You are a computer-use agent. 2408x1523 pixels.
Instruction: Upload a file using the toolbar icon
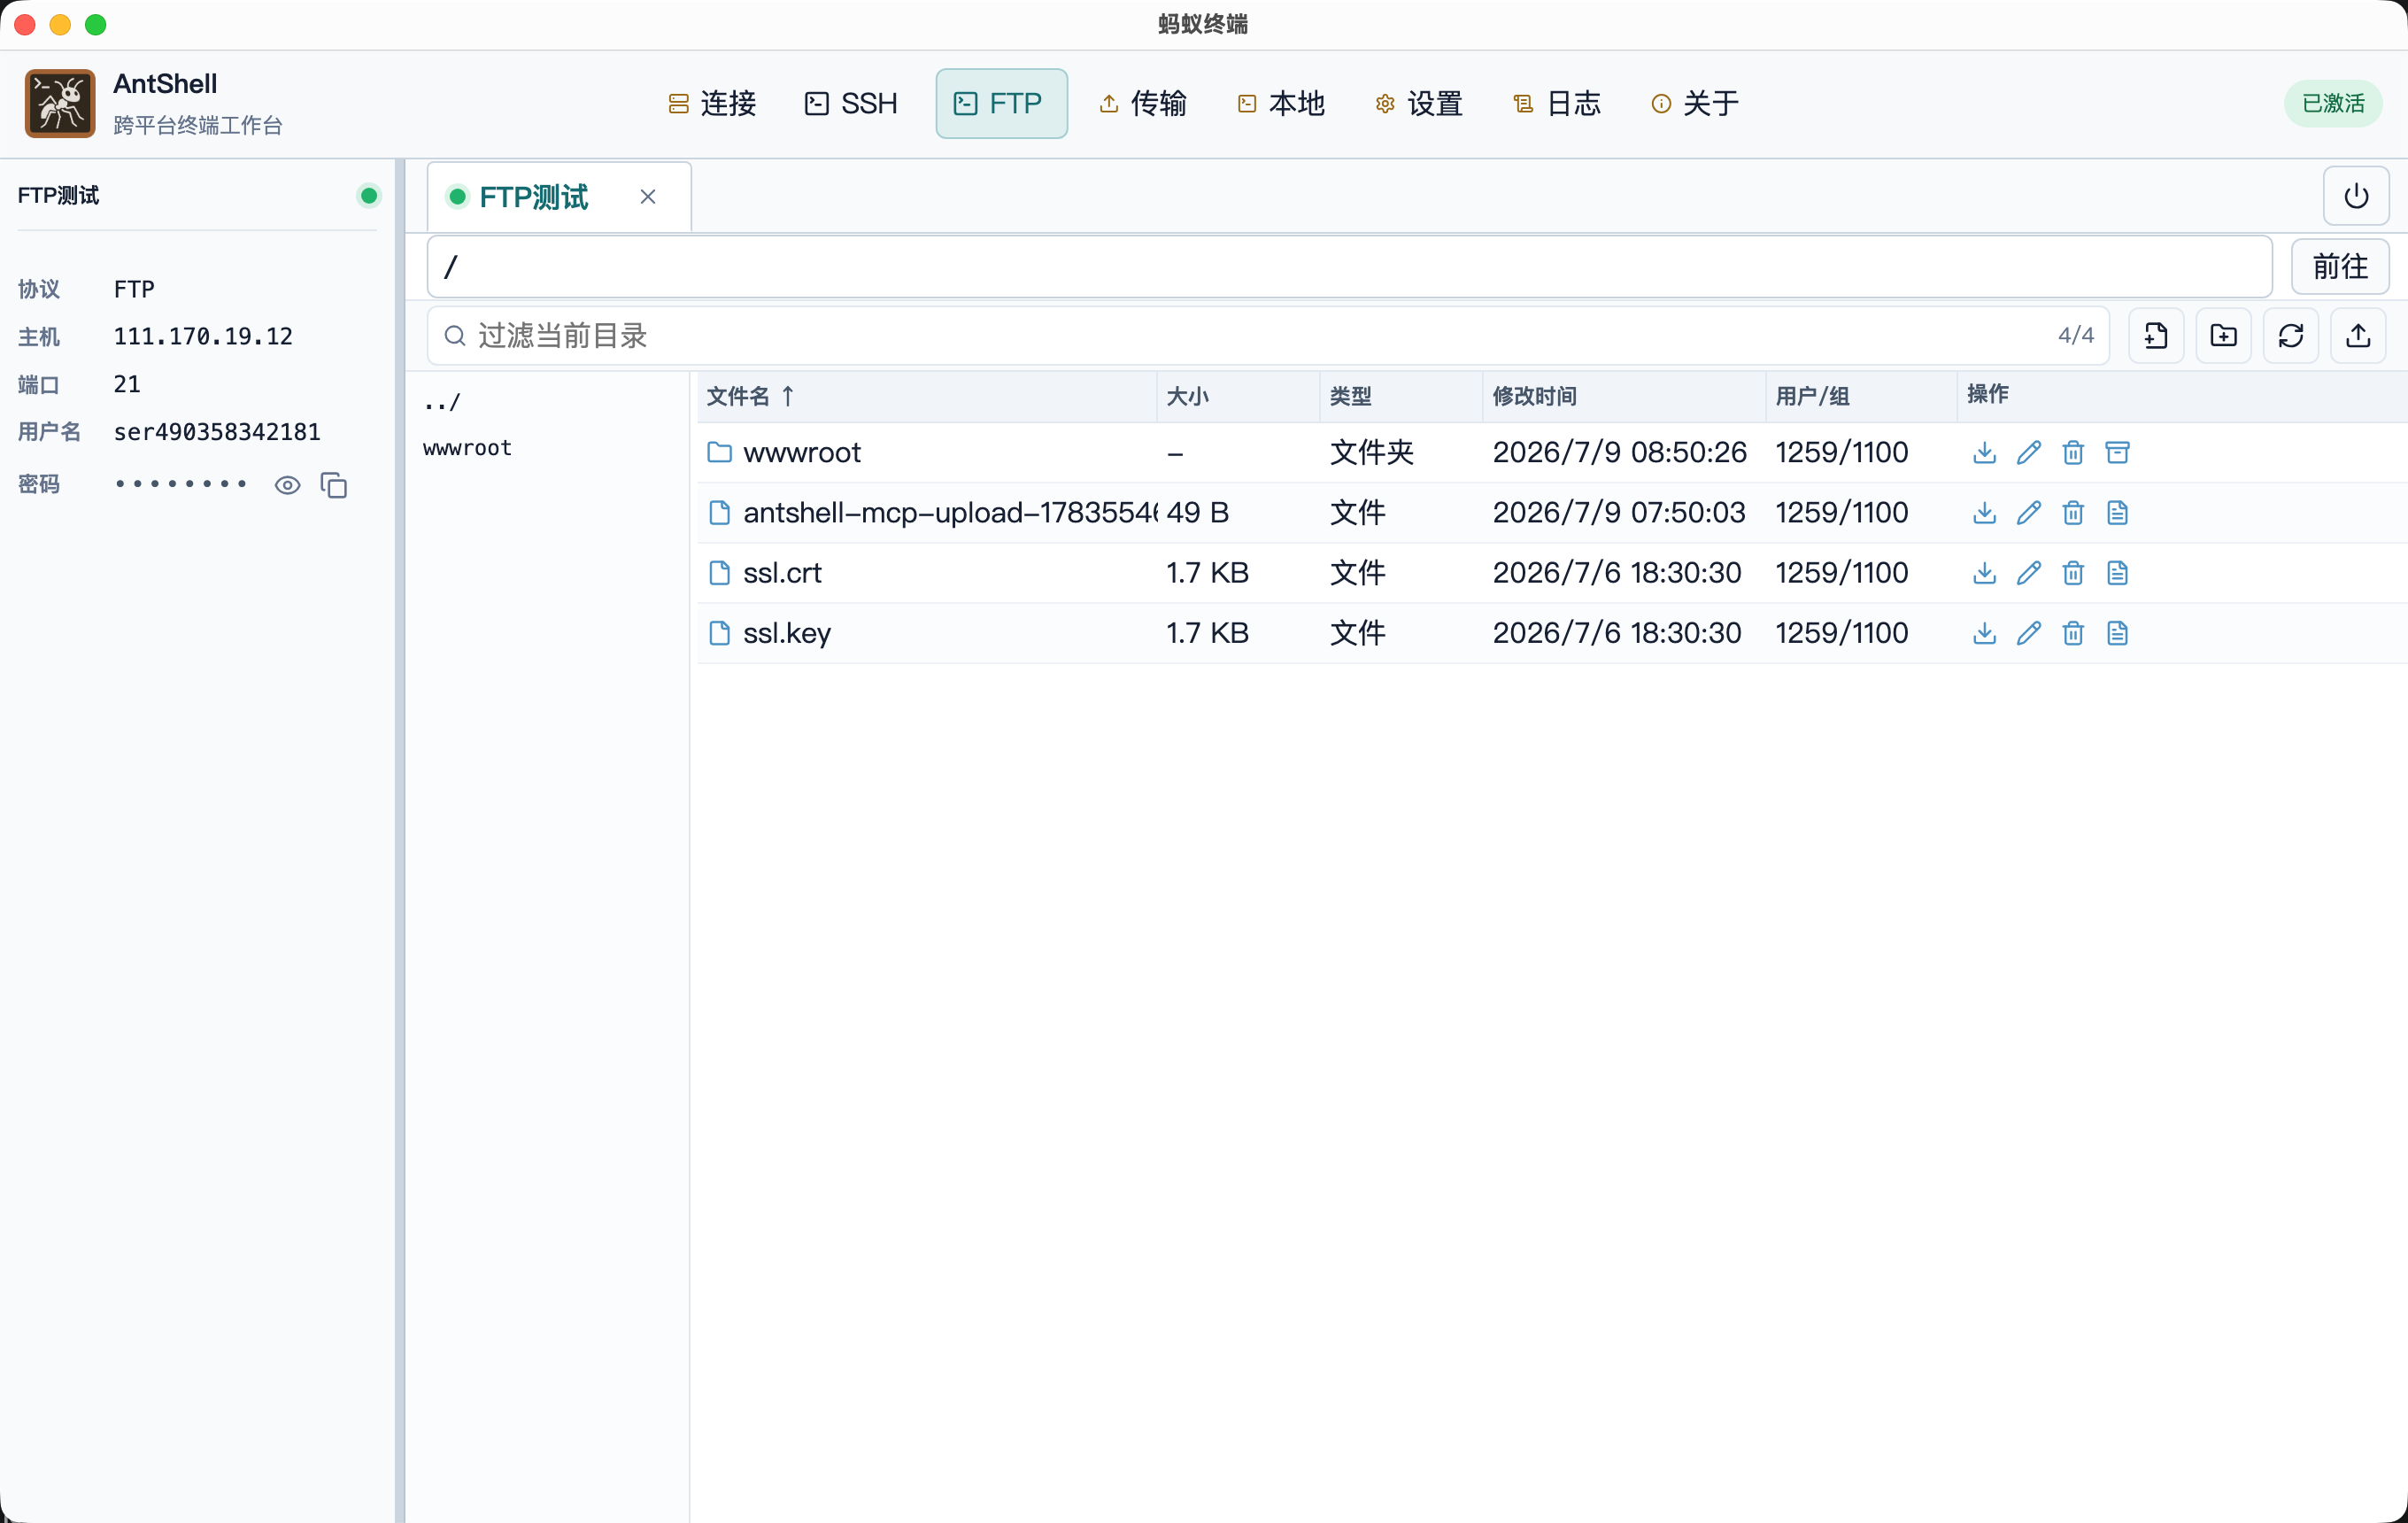(2358, 336)
